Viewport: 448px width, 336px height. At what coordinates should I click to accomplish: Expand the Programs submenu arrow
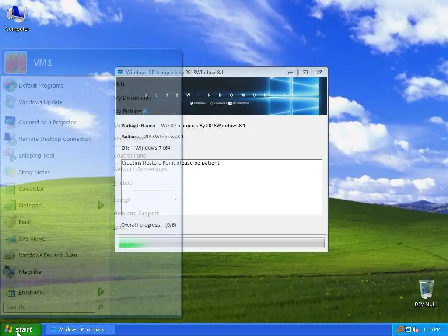pyautogui.click(x=101, y=292)
